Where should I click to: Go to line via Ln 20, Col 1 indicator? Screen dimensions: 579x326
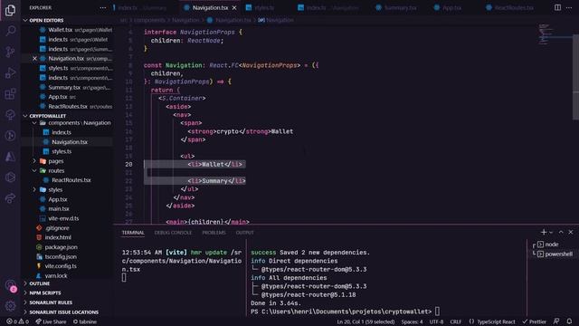point(365,321)
